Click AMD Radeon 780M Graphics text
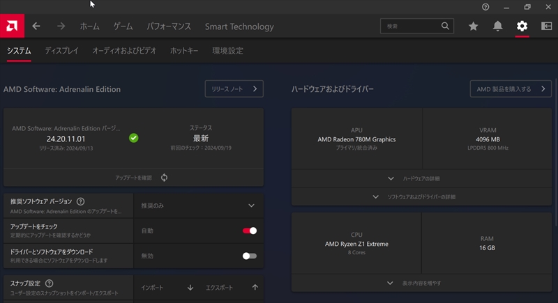The width and height of the screenshot is (558, 303). click(356, 139)
